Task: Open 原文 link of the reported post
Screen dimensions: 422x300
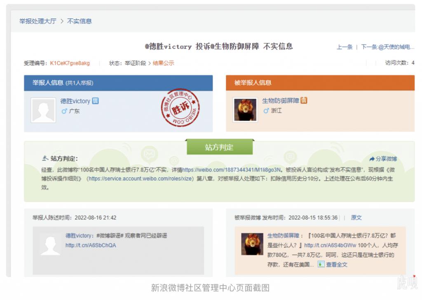Action: pos(356,217)
